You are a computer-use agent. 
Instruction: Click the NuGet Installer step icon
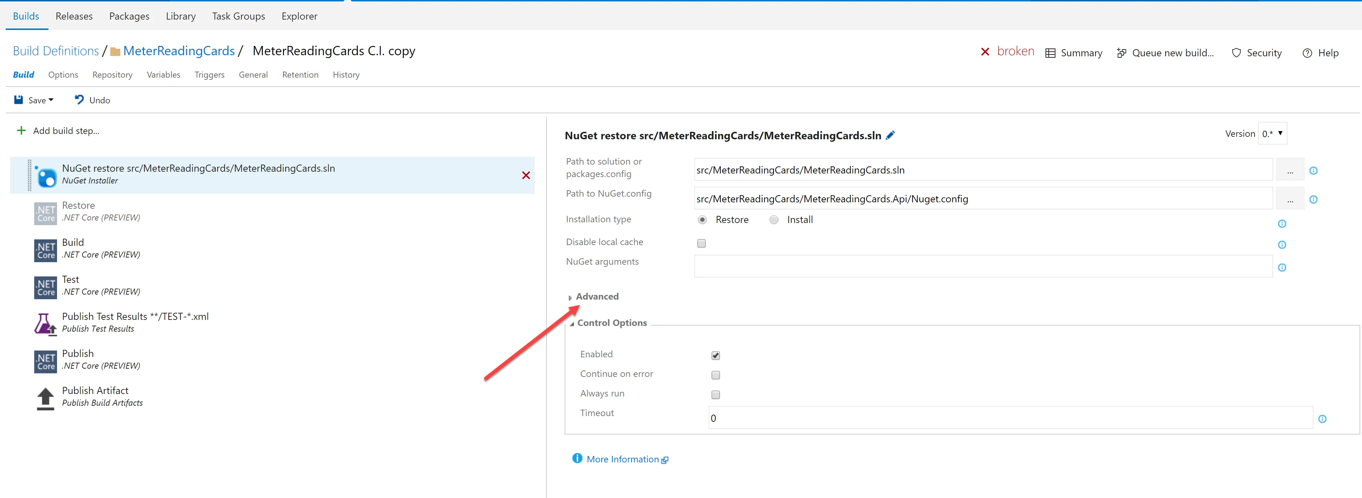(x=46, y=176)
